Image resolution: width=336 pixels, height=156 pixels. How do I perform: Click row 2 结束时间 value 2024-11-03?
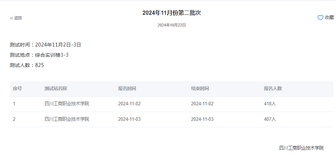[202, 119]
